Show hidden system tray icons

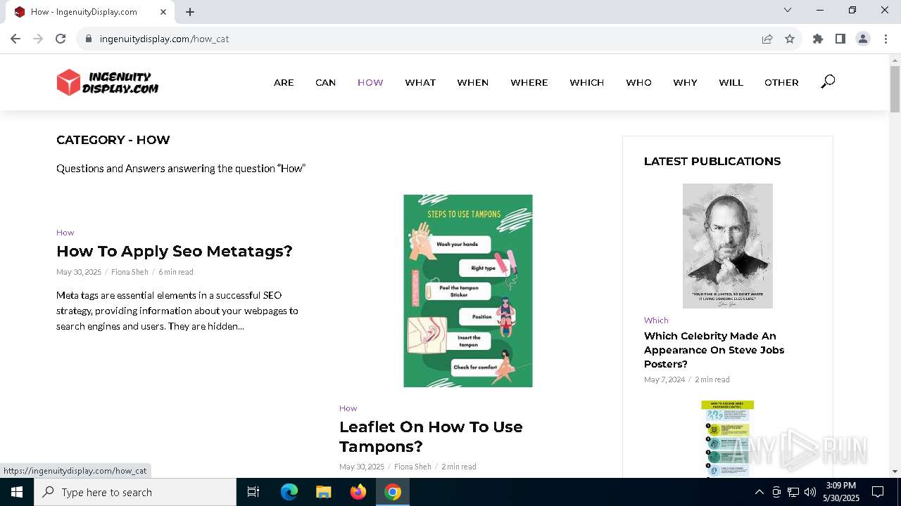pos(759,492)
